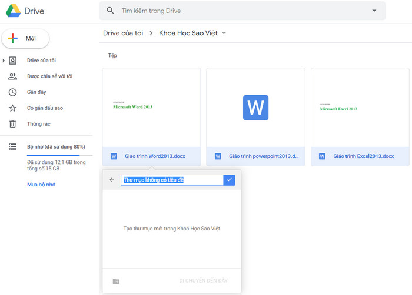Click the 'Mua bộ nhớ' link

(41, 185)
